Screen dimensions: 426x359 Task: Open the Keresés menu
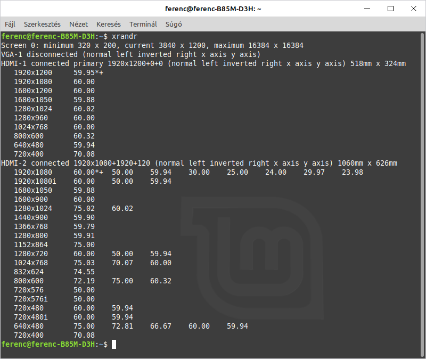[109, 24]
